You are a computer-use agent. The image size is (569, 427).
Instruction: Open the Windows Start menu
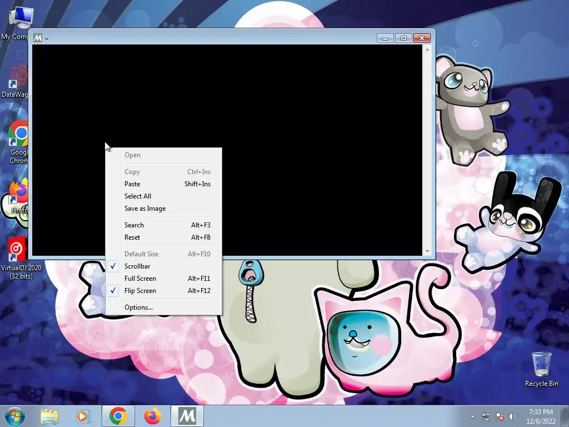point(15,416)
